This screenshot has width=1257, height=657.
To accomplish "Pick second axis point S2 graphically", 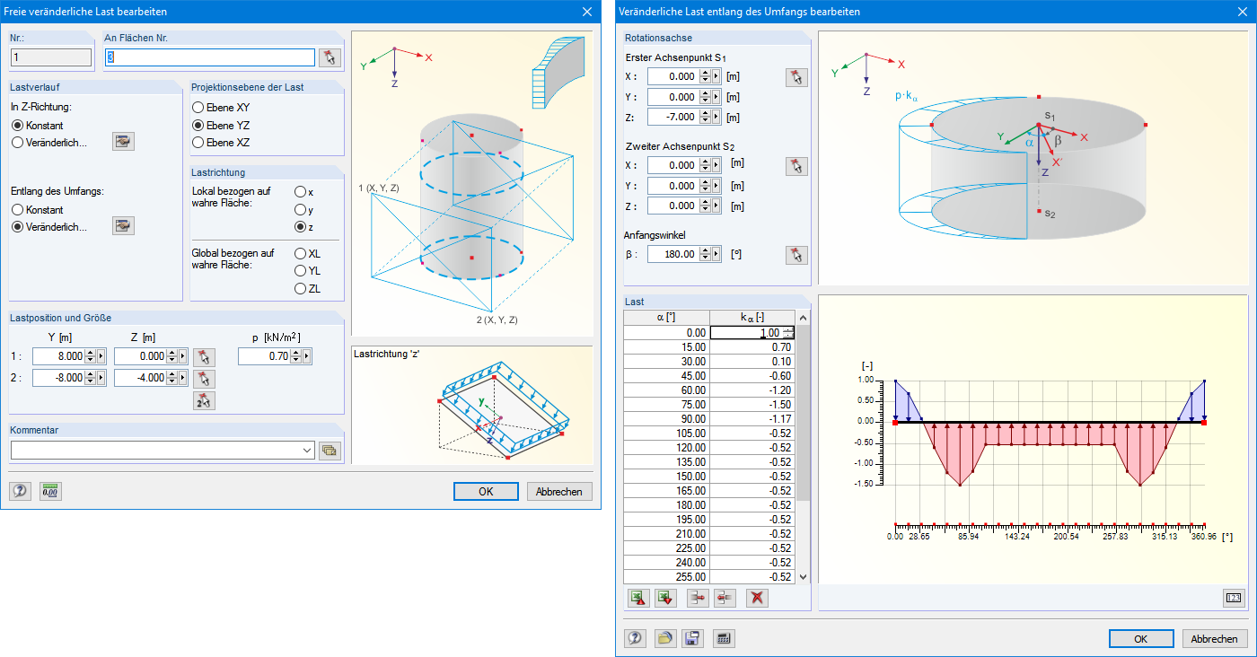I will coord(796,166).
